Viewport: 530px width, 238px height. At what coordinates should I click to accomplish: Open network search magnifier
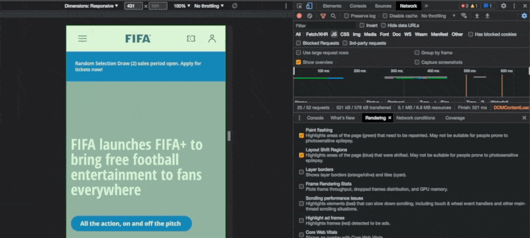333,16
